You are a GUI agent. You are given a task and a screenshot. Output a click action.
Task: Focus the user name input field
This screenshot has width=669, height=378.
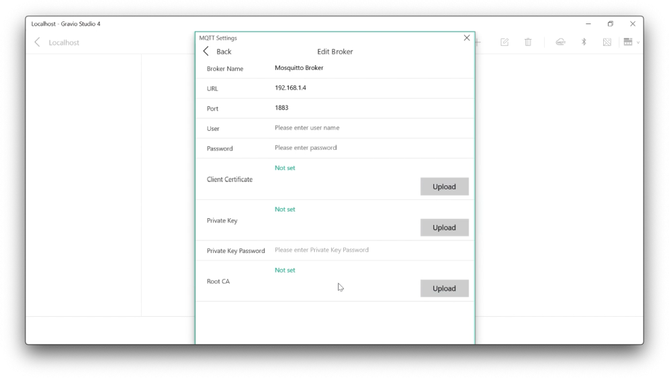(371, 128)
